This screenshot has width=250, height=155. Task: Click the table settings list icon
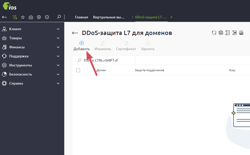click(227, 33)
